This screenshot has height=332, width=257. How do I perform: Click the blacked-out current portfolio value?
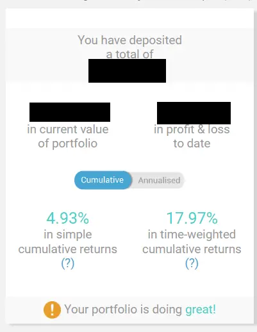pyautogui.click(x=70, y=112)
